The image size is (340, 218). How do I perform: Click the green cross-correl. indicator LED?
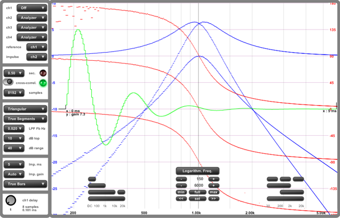click(x=43, y=83)
